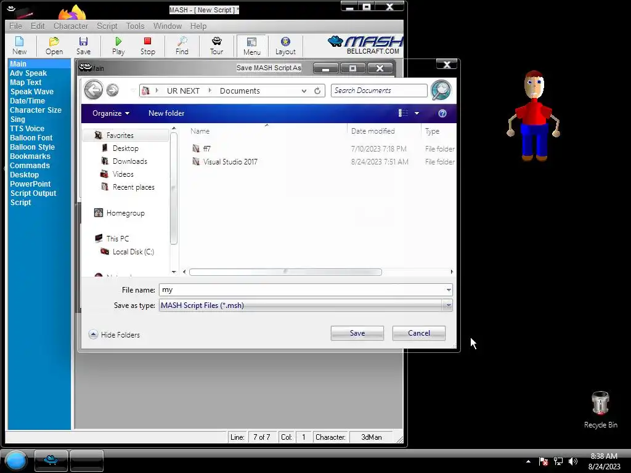Viewport: 631px width, 473px height.
Task: Click the horizontal scrollbar in file list
Action: pos(285,272)
